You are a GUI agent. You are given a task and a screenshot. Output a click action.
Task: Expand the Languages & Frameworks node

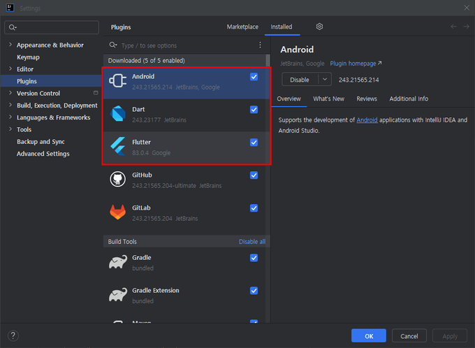[10, 117]
